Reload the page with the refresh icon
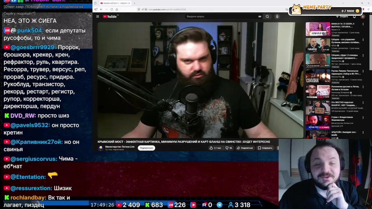The width and height of the screenshot is (372, 209). pos(112,9)
